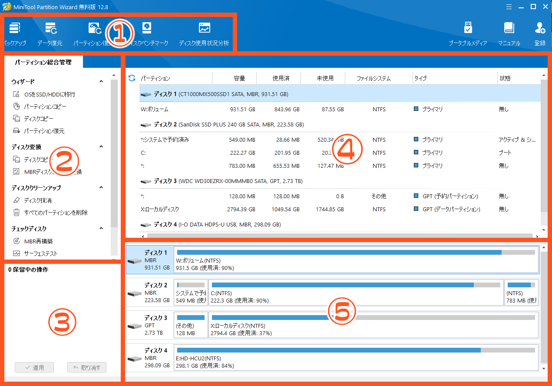Open the マニュアル book icon
Image resolution: width=552 pixels, height=386 pixels.
pyautogui.click(x=509, y=29)
